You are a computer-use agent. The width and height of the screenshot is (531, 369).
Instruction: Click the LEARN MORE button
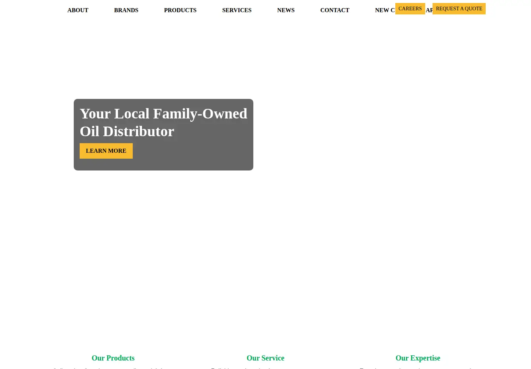[x=106, y=151]
